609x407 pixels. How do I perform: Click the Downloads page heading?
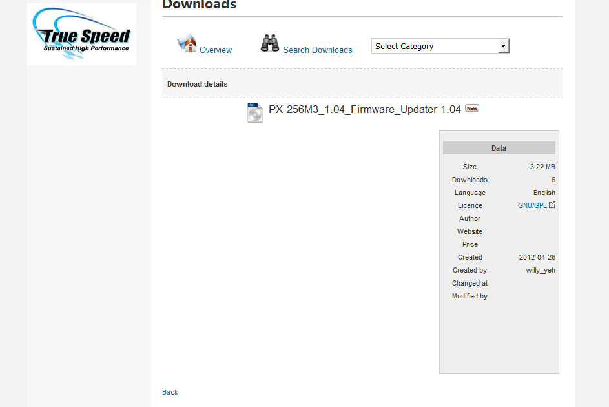(200, 5)
